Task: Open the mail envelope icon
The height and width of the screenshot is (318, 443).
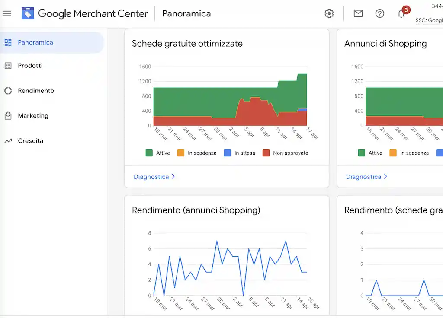Action: pos(358,13)
